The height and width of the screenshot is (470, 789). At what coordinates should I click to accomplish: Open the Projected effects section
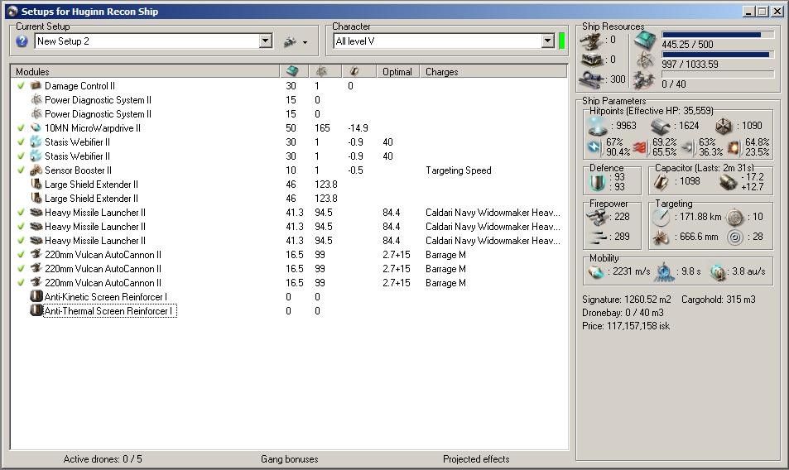coord(476,459)
